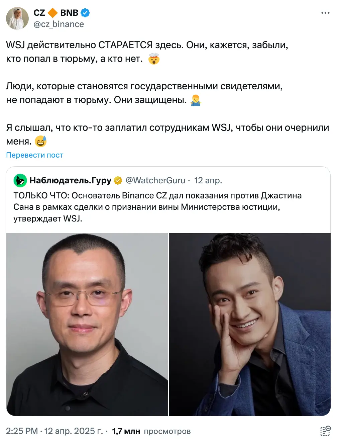Click the reader-mode icon at the bottom right
Screen dimensions: 337x442
click(x=325, y=431)
